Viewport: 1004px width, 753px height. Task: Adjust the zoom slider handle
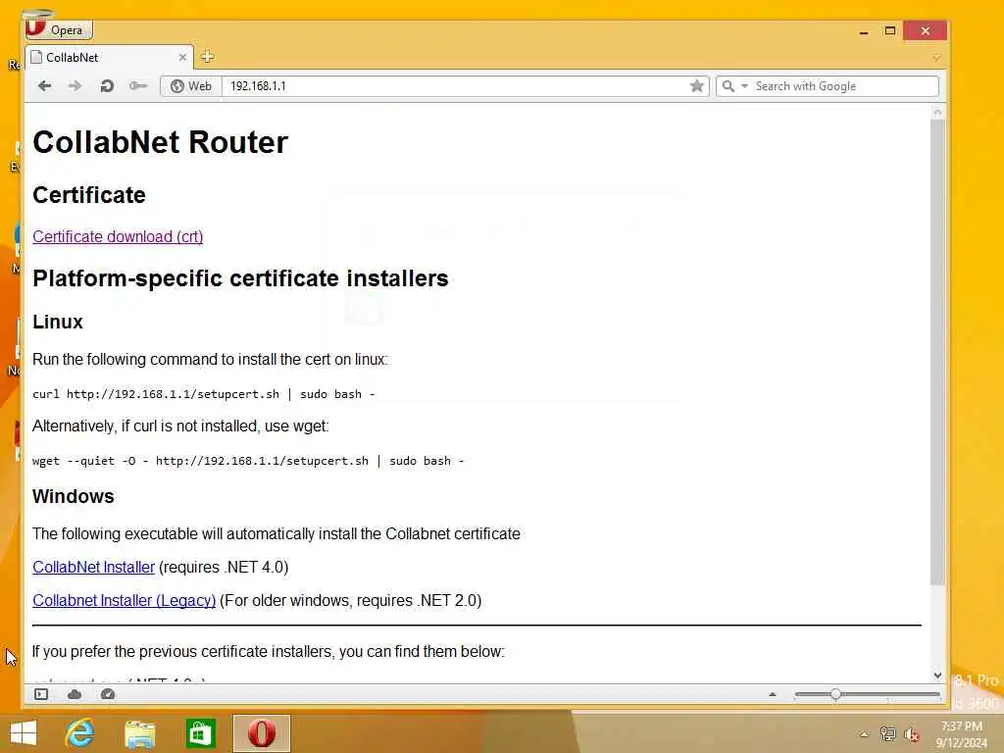point(835,695)
